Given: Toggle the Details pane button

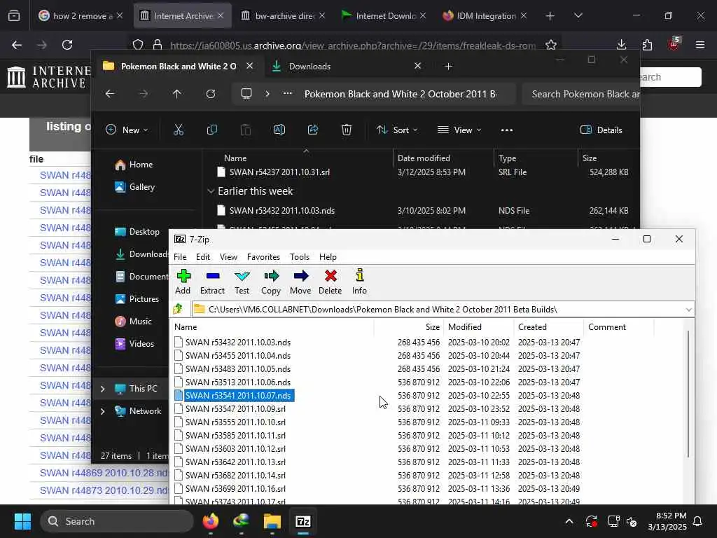Looking at the screenshot, I should [601, 130].
